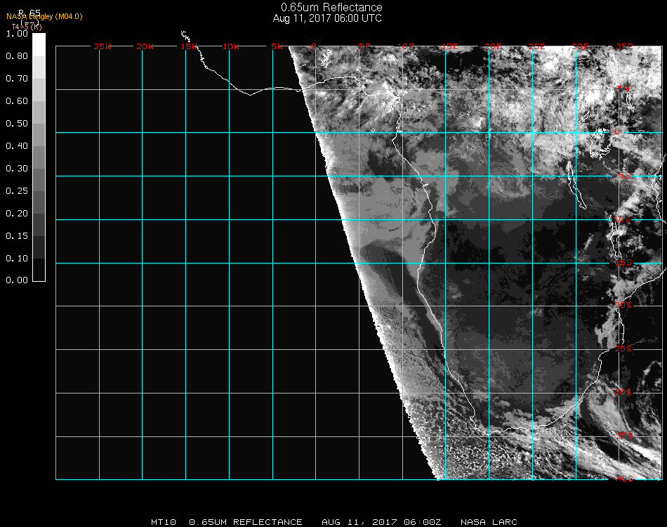Viewport: 667px width, 527px height.
Task: Click the 30E longitude label
Action: click(x=580, y=46)
